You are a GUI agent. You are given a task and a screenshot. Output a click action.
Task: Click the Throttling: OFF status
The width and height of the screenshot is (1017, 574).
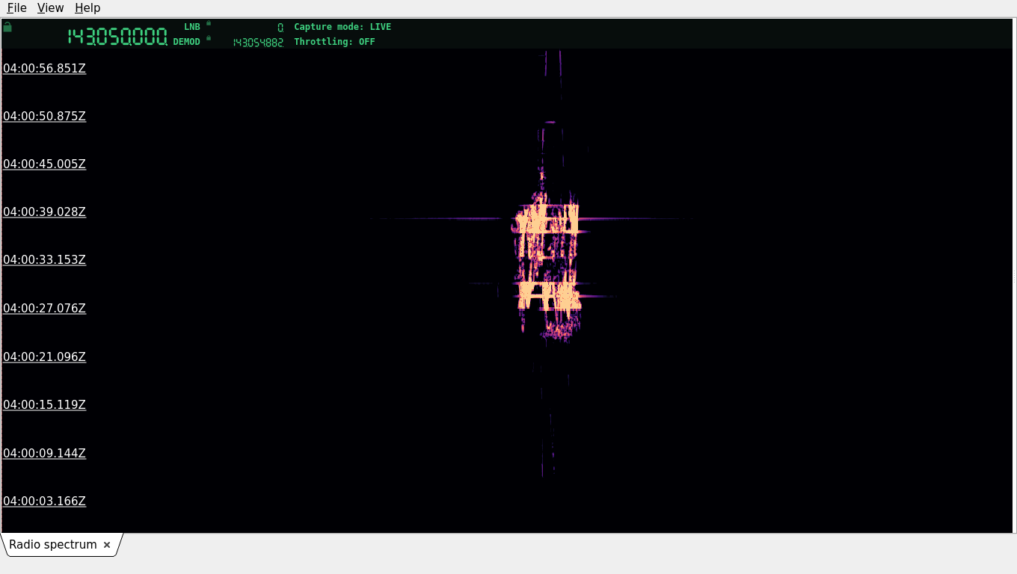coord(334,42)
